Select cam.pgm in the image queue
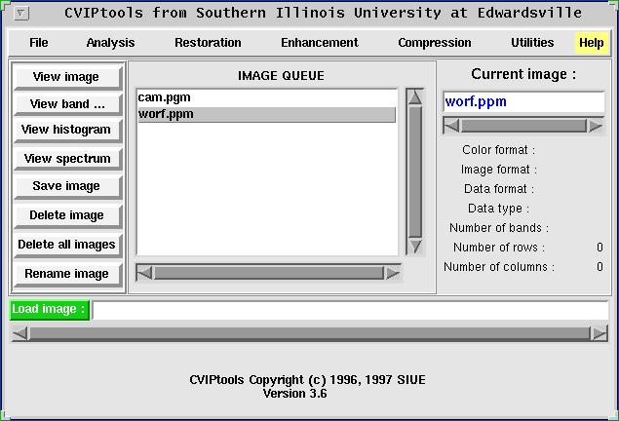 (267, 97)
